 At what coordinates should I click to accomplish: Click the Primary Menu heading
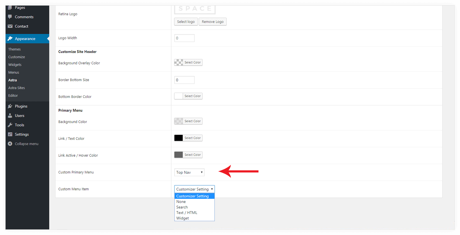coord(70,110)
